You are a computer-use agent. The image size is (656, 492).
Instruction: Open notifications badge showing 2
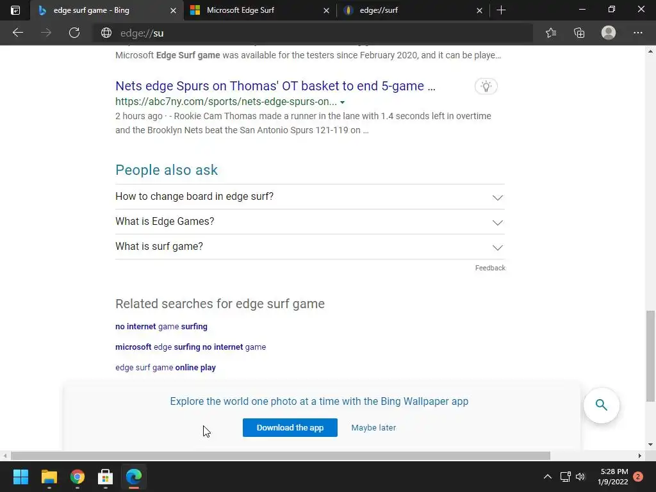point(638,477)
